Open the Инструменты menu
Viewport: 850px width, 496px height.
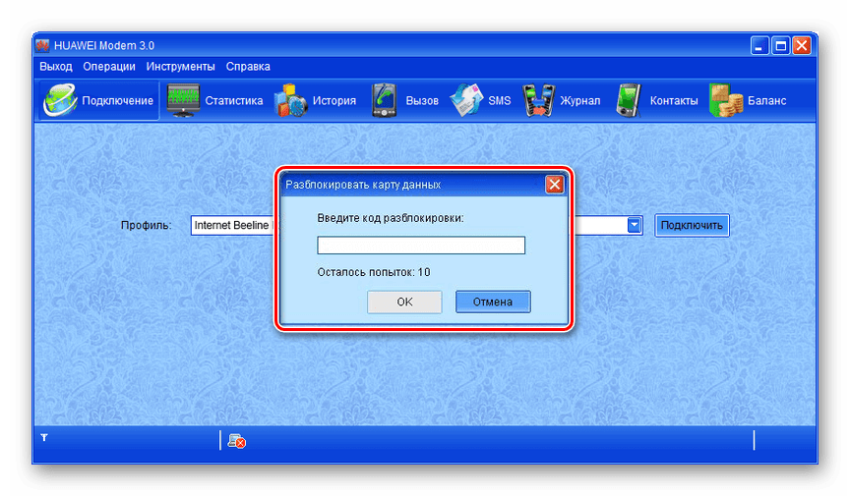pyautogui.click(x=180, y=67)
